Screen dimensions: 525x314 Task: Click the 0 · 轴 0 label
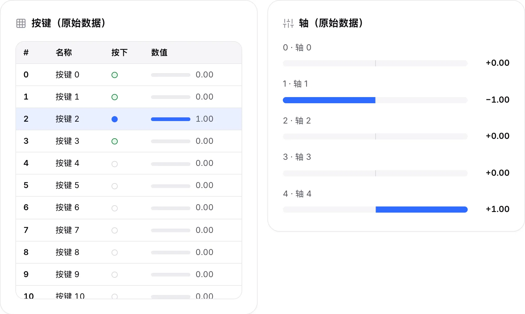[x=297, y=48]
